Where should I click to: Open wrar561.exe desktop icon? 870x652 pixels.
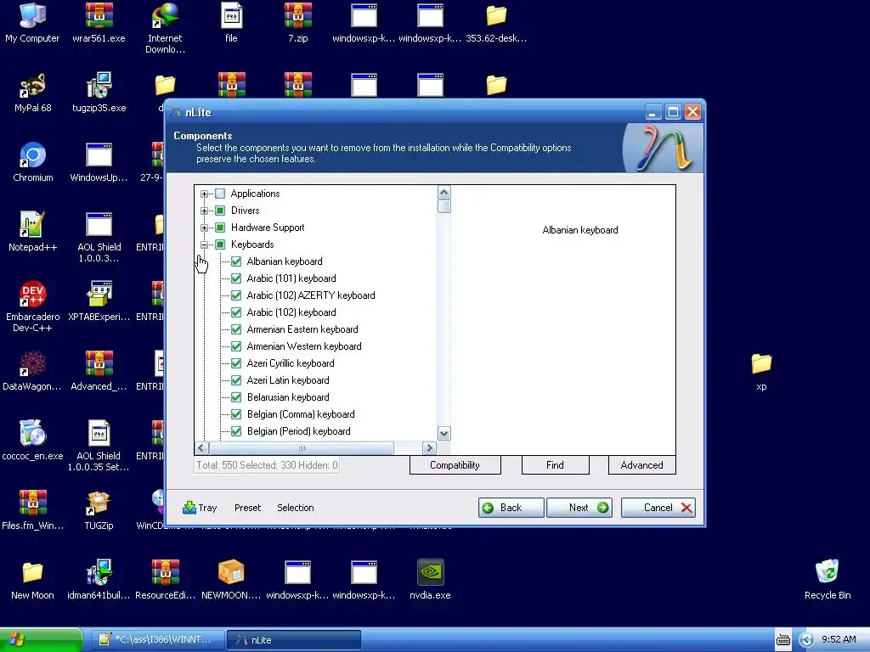coord(99,22)
